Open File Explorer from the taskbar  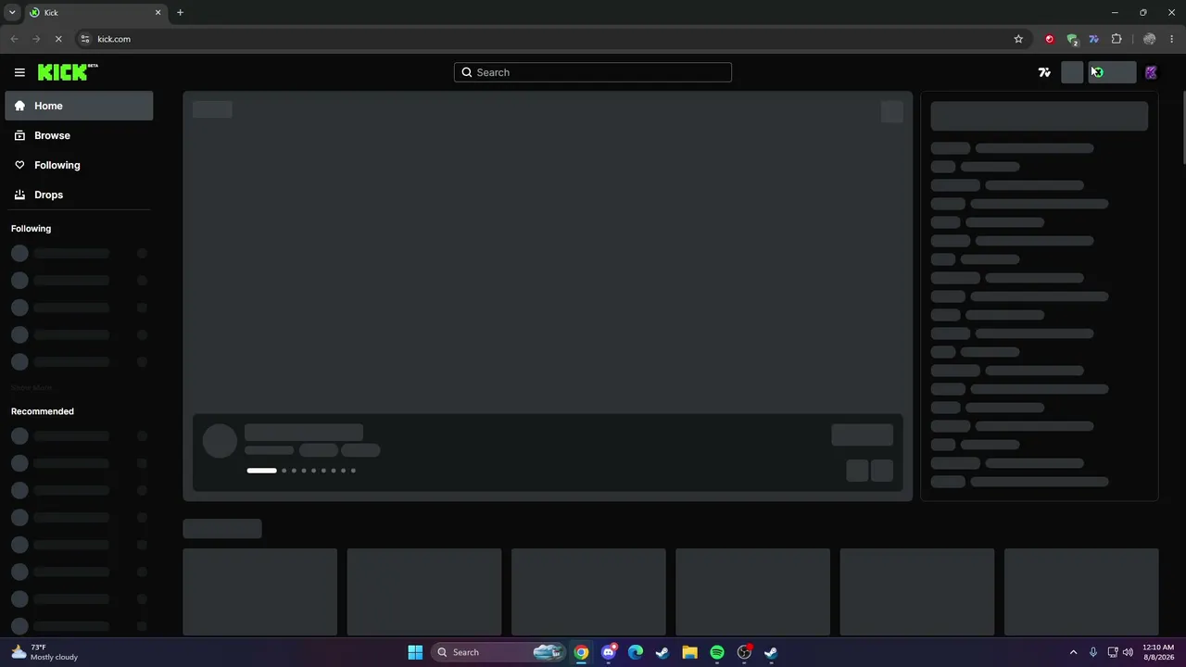tap(689, 652)
